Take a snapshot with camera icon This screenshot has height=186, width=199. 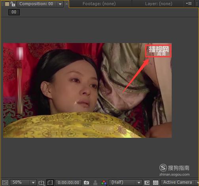86,182
